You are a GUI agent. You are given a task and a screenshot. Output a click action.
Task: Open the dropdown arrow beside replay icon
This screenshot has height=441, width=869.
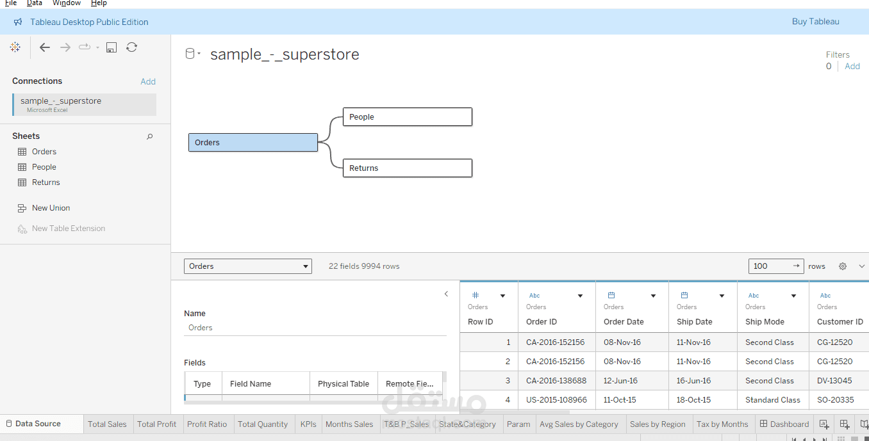pos(97,47)
